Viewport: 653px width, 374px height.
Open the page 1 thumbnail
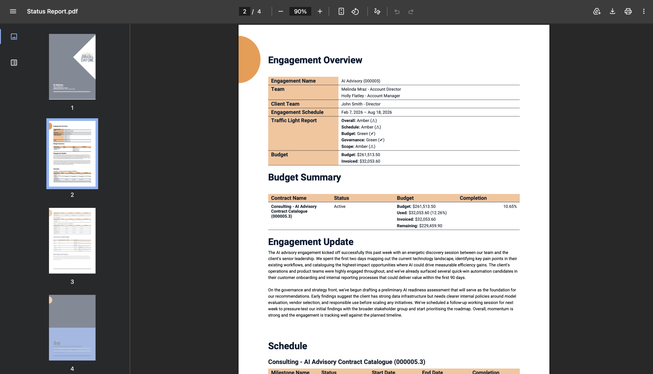(x=72, y=67)
